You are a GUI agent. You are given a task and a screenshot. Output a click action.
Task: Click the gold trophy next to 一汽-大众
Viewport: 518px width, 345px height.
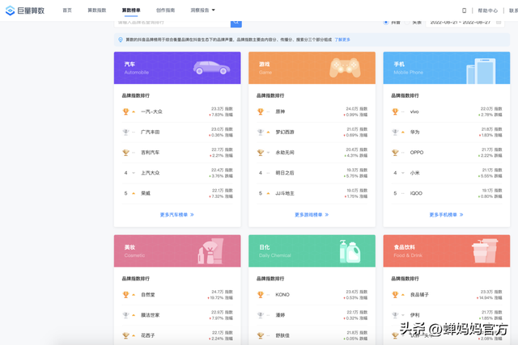click(x=126, y=111)
